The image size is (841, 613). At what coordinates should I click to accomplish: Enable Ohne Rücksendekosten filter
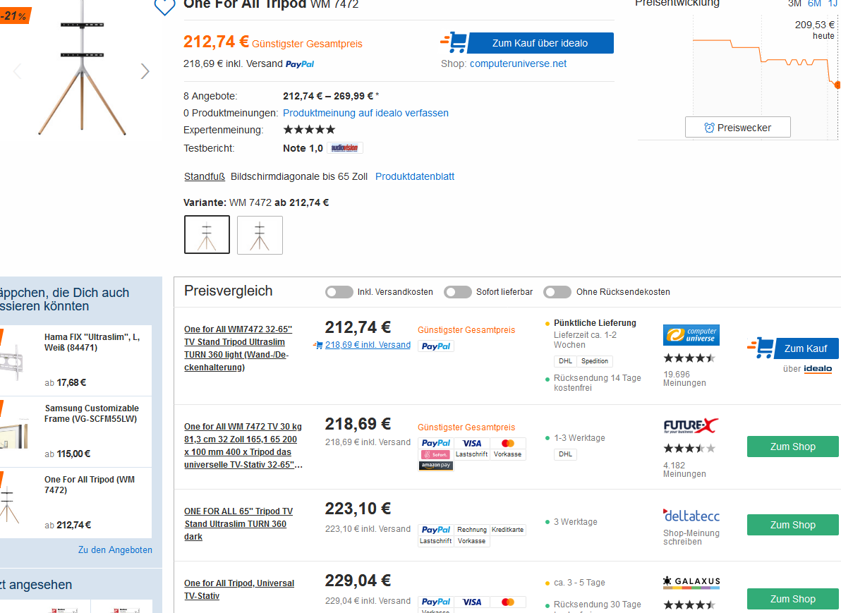pos(557,292)
